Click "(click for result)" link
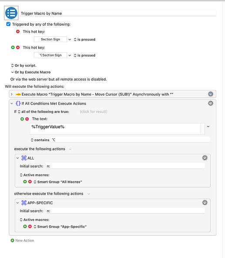The width and height of the screenshot is (225, 258). [94, 112]
